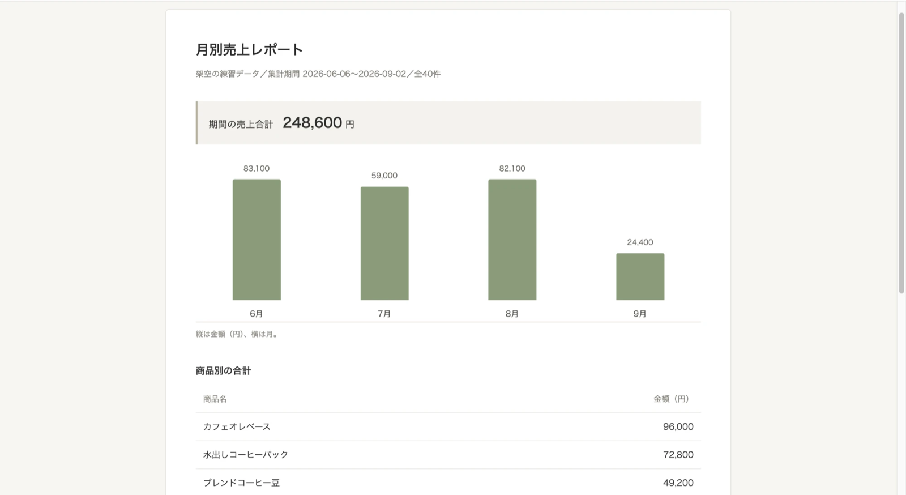The height and width of the screenshot is (495, 906).
Task: Click the chart caption 縦は金額(円)、横は月。
Action: point(238,334)
